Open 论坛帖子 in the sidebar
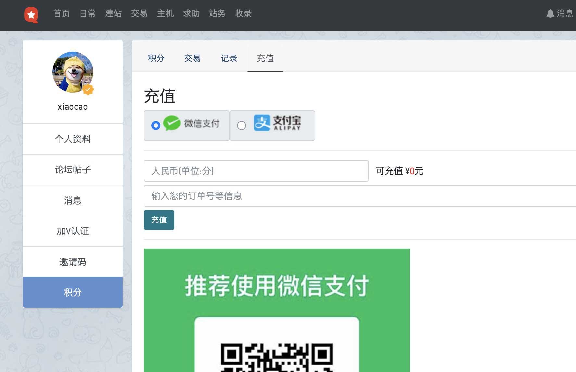Viewport: 576px width, 372px height. click(x=73, y=169)
